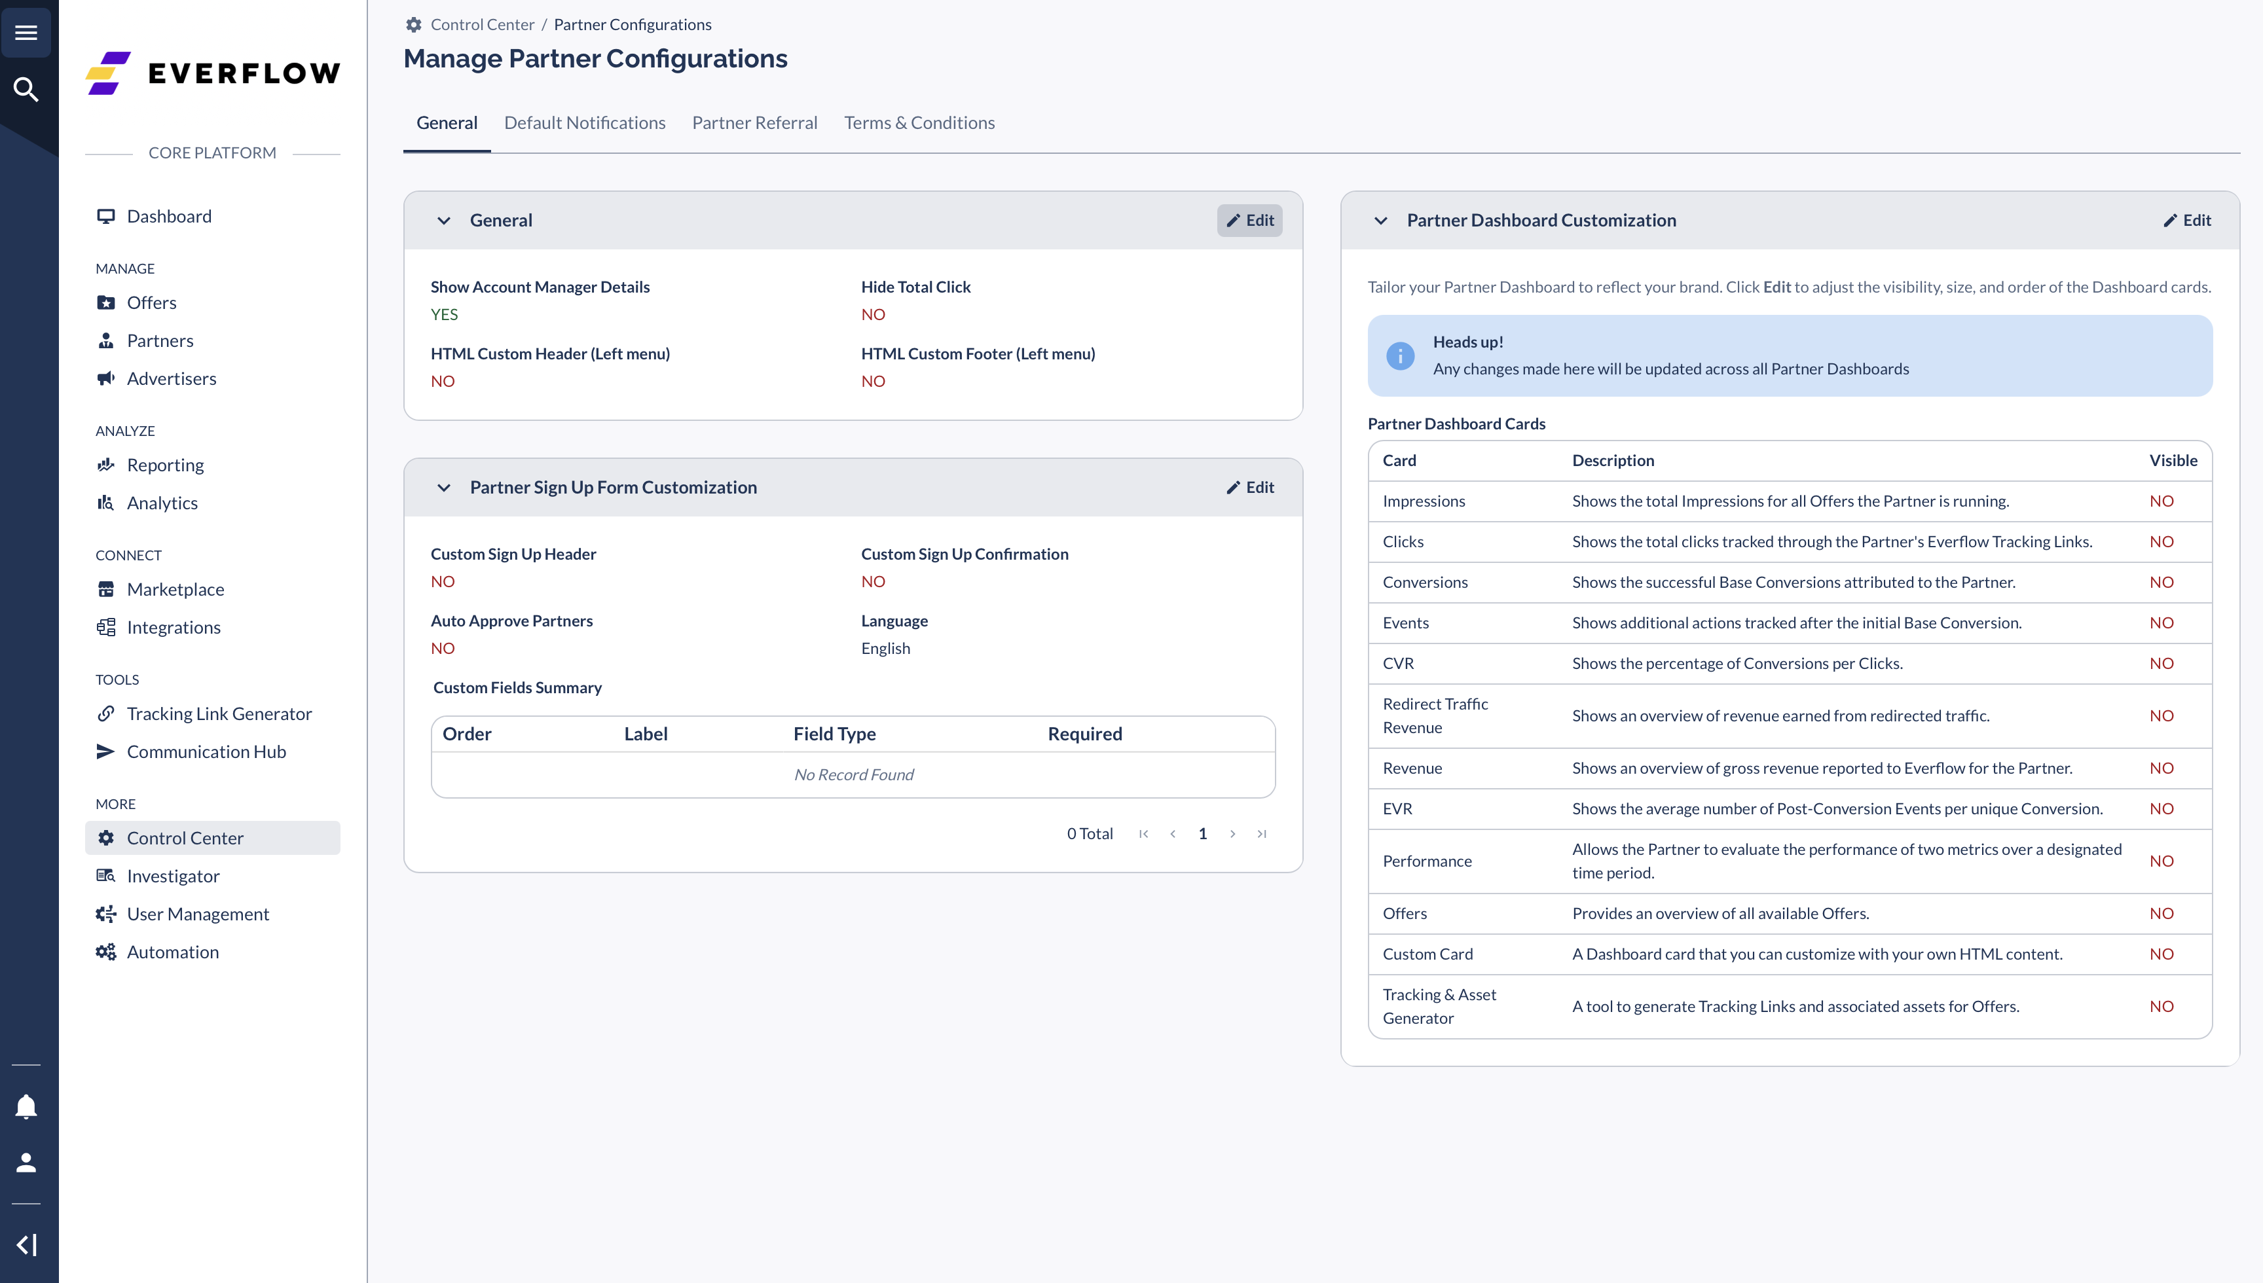The image size is (2263, 1283).
Task: Click the Automation gears icon
Action: 105,950
